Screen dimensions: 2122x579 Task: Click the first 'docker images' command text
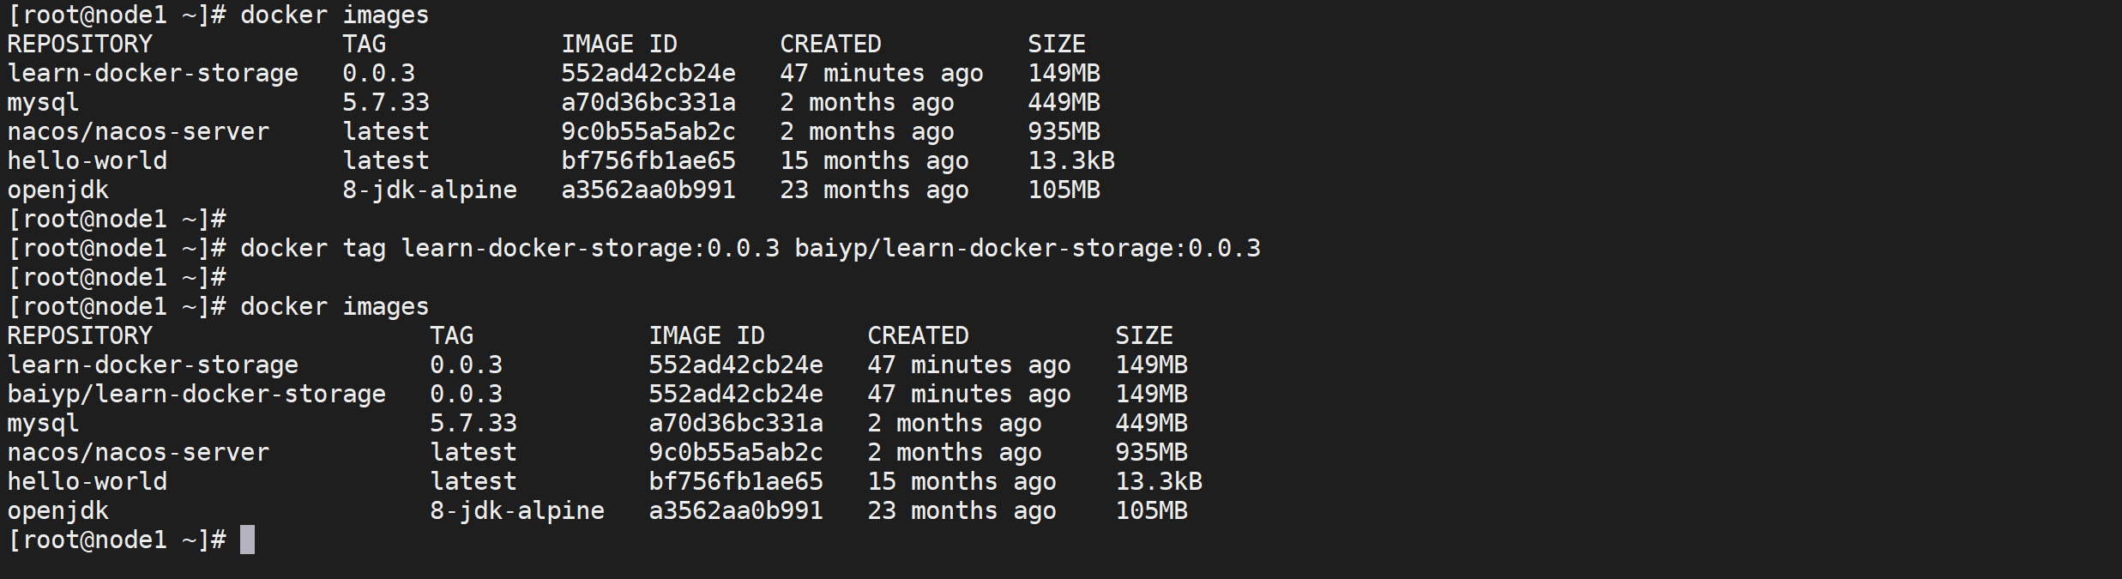tap(335, 15)
